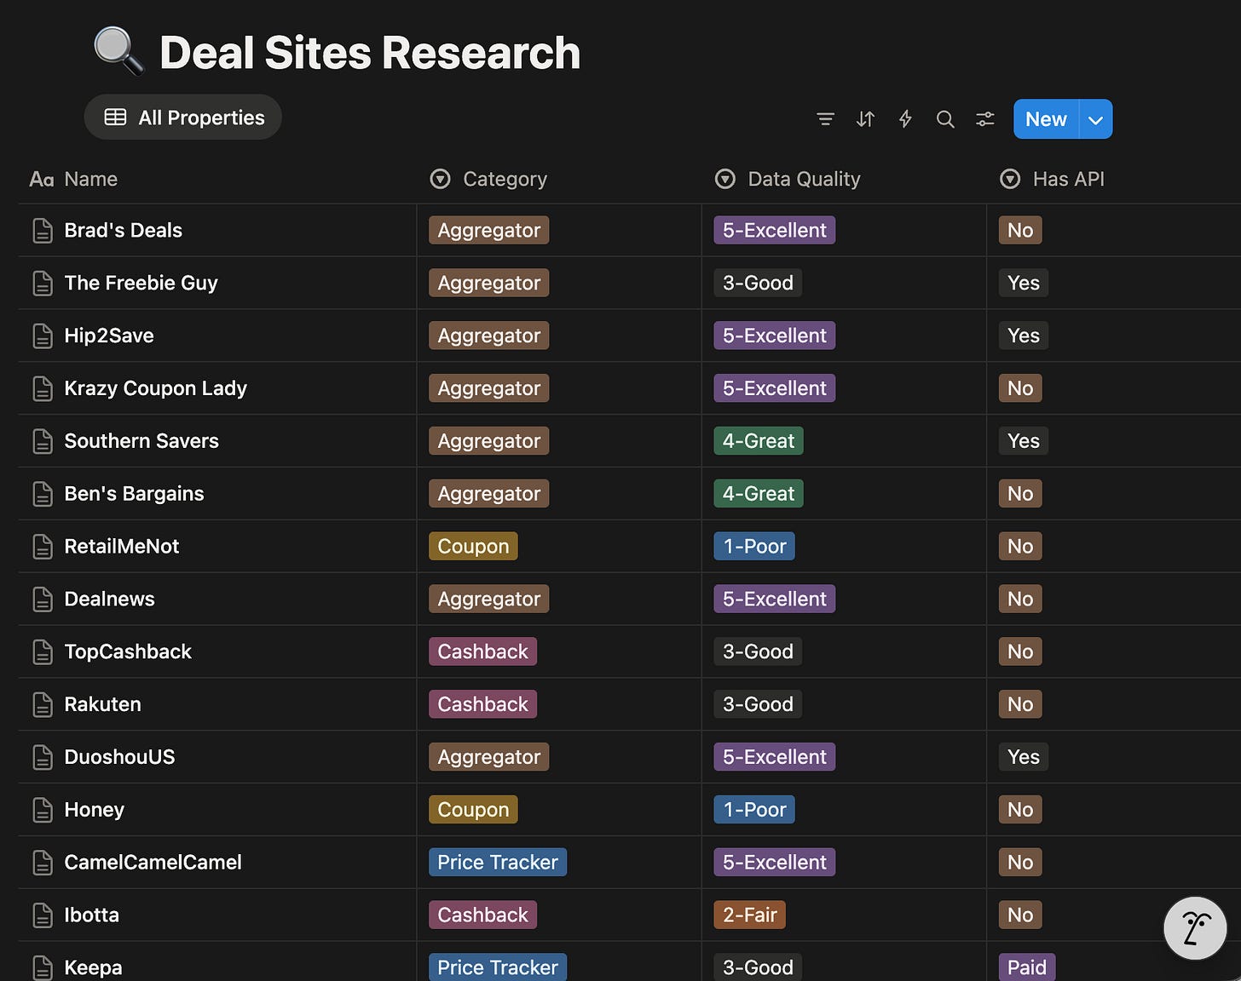Open the Krazy Coupon Lady row name

tap(156, 388)
